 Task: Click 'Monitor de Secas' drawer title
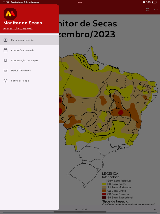[x=22, y=23]
